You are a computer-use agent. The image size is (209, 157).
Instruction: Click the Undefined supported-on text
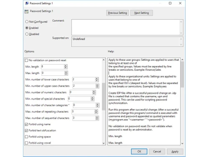tap(79, 39)
